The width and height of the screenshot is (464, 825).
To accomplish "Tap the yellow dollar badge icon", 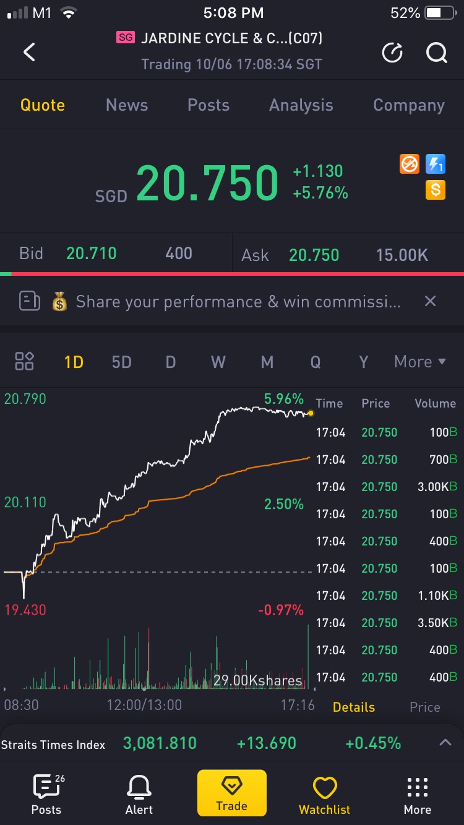I will (436, 190).
